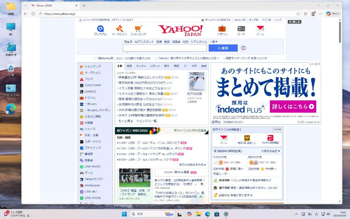This screenshot has height=219, width=350.
Task: Open the Shopping cart icon in header
Action: (138, 29)
